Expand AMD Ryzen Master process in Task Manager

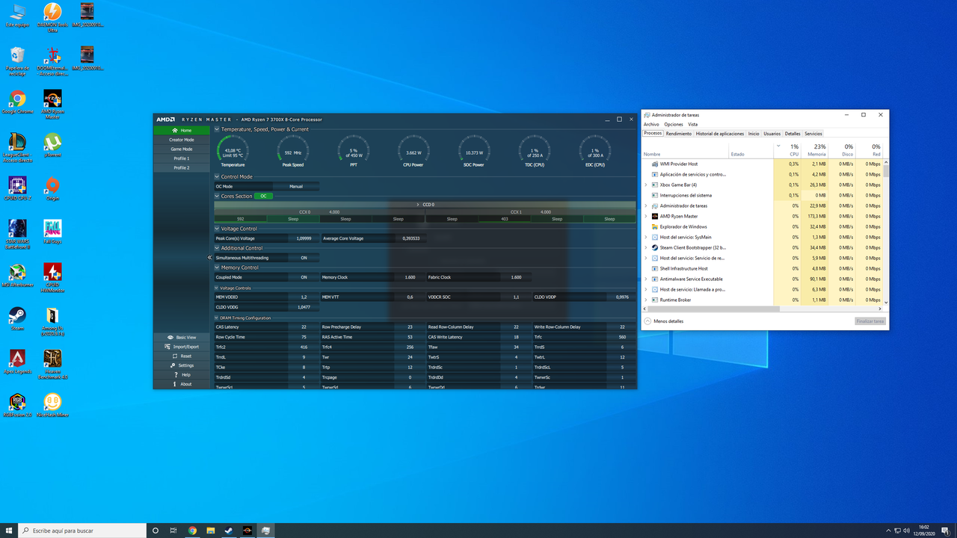coord(646,216)
